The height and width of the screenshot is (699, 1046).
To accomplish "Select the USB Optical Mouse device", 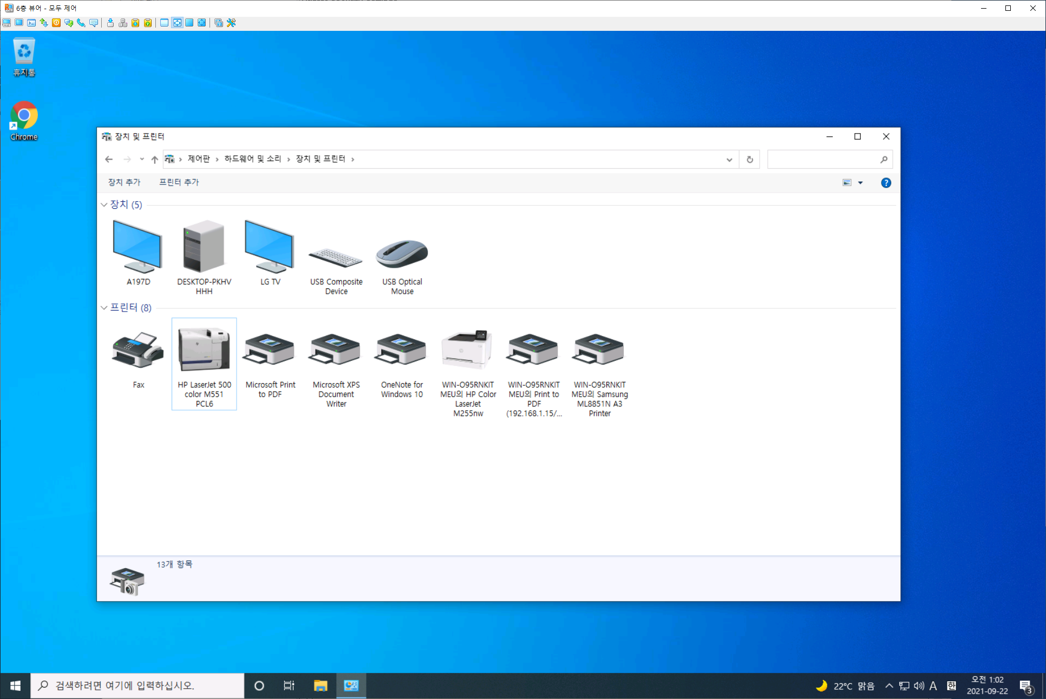I will click(402, 254).
